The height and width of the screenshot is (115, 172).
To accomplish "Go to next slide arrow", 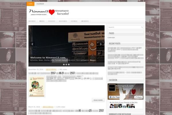I will tap(101, 44).
